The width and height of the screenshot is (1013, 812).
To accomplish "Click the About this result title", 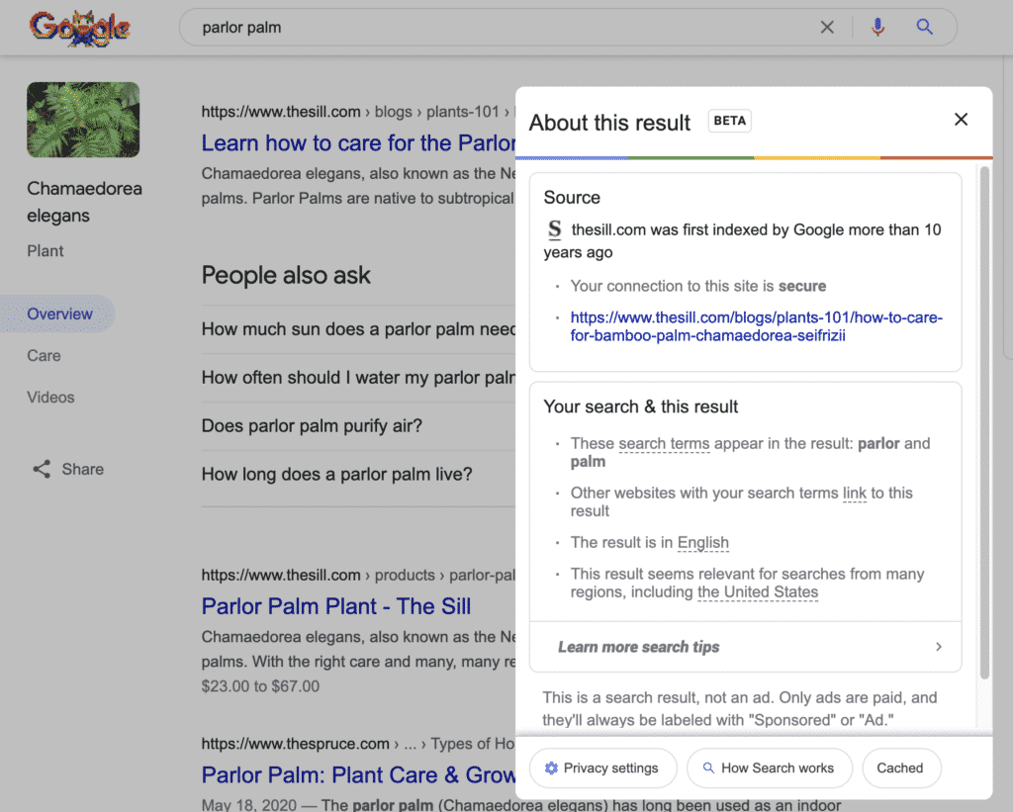I will coord(609,123).
